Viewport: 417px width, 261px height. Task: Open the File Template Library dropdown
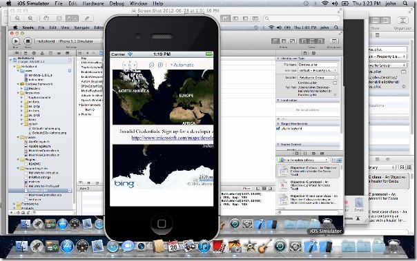[x=303, y=160]
